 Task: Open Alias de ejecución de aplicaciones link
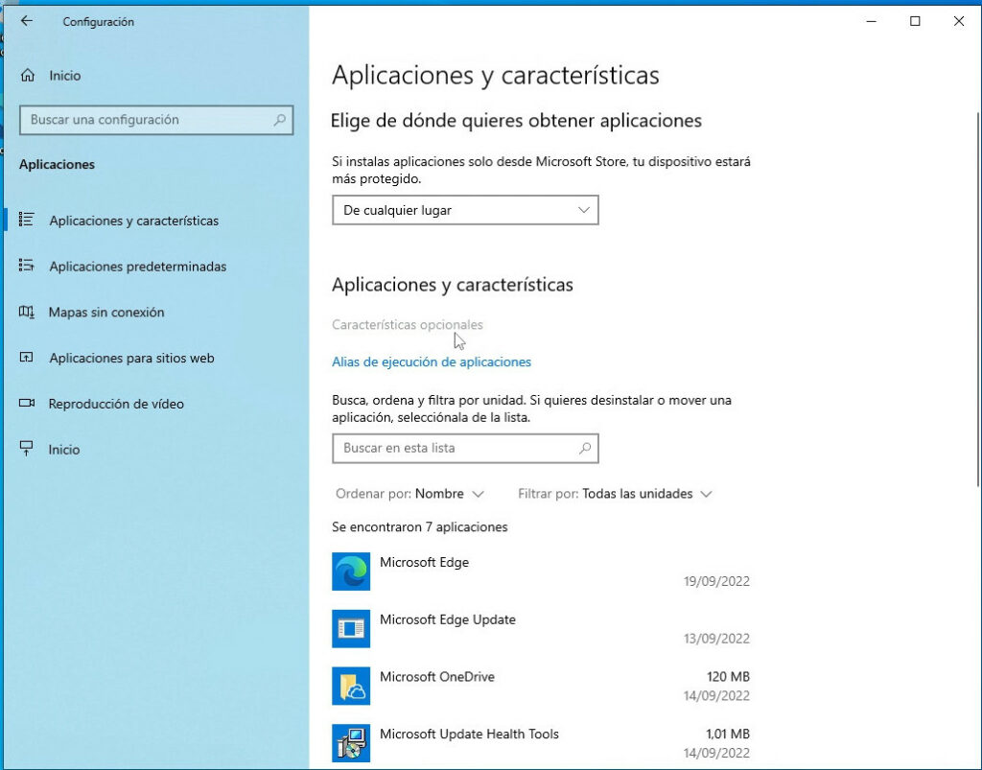click(431, 362)
